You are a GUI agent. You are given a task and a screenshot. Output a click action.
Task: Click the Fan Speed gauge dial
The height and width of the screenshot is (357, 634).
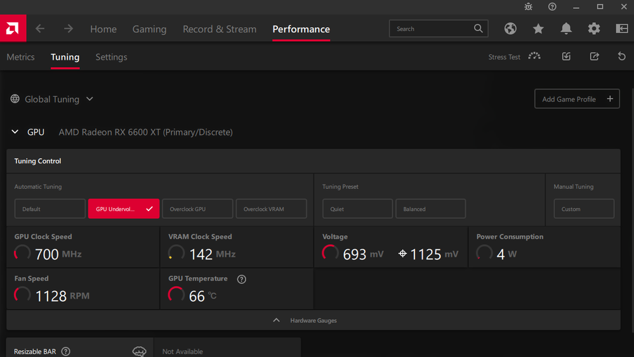tap(22, 294)
